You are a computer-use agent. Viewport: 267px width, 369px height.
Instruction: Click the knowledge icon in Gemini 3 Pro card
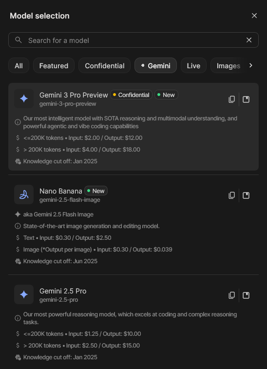coord(18,161)
